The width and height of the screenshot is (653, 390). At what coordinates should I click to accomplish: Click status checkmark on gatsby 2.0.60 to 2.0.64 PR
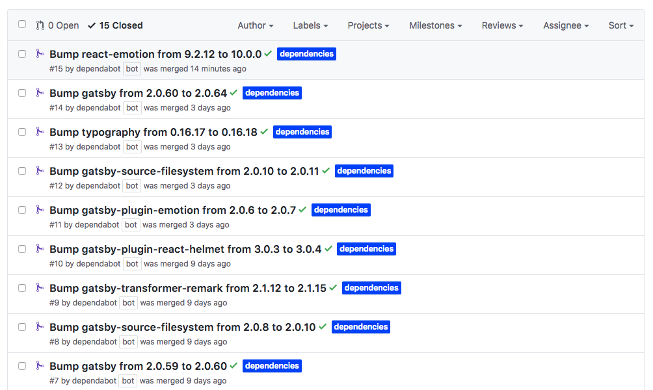coord(233,93)
